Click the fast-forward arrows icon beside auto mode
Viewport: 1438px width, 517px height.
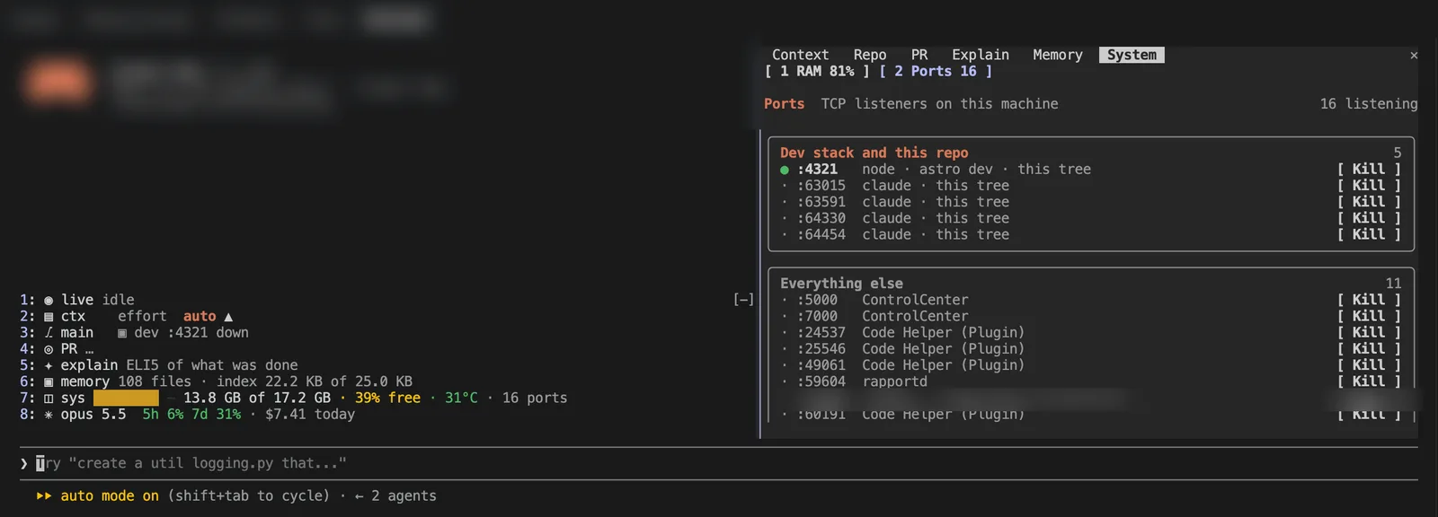coord(44,495)
